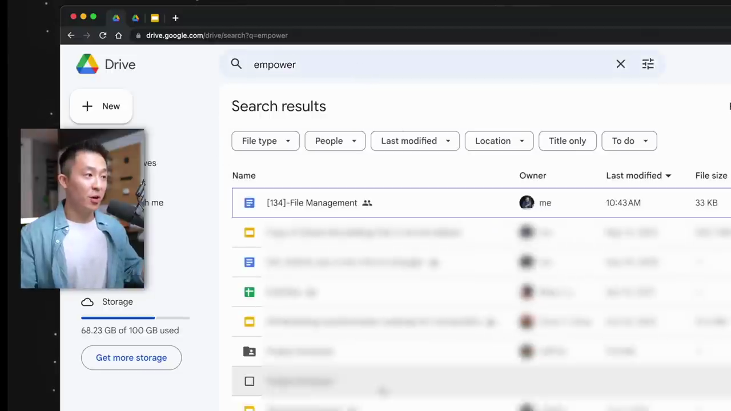The height and width of the screenshot is (411, 731).
Task: Click the search magnifier icon
Action: click(x=236, y=65)
